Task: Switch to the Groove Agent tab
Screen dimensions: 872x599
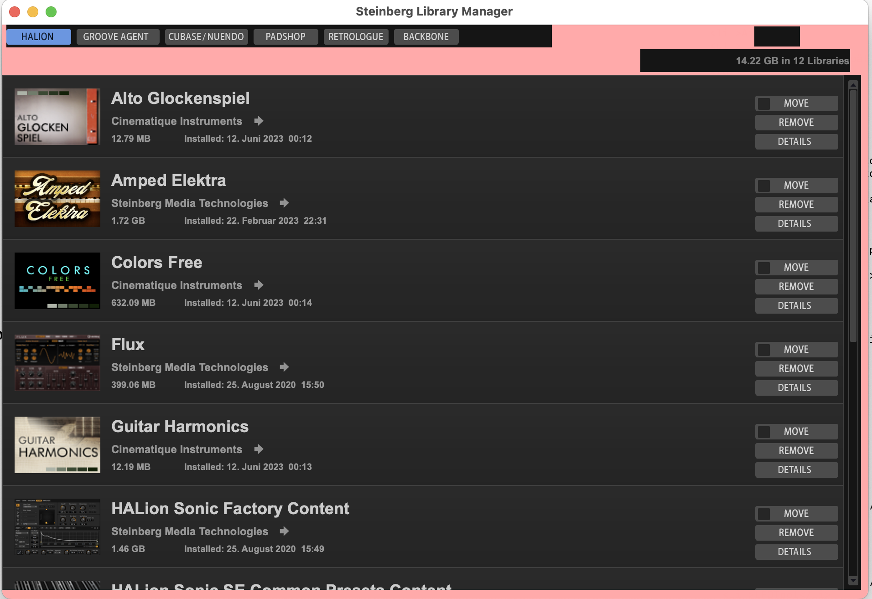Action: coord(116,37)
